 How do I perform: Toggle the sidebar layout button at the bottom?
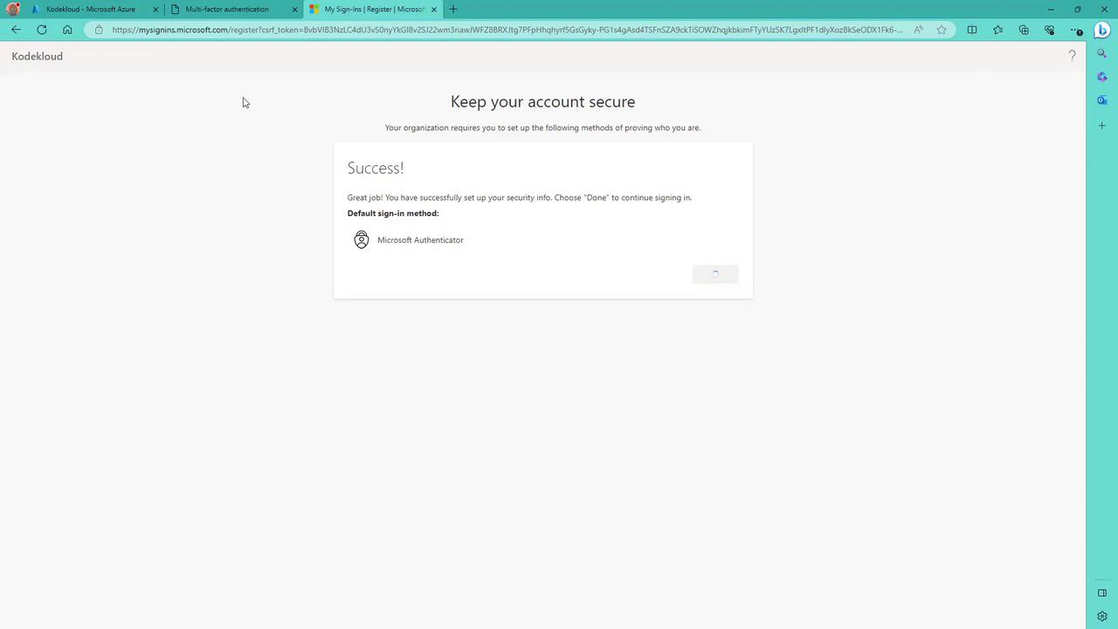pos(1102,593)
